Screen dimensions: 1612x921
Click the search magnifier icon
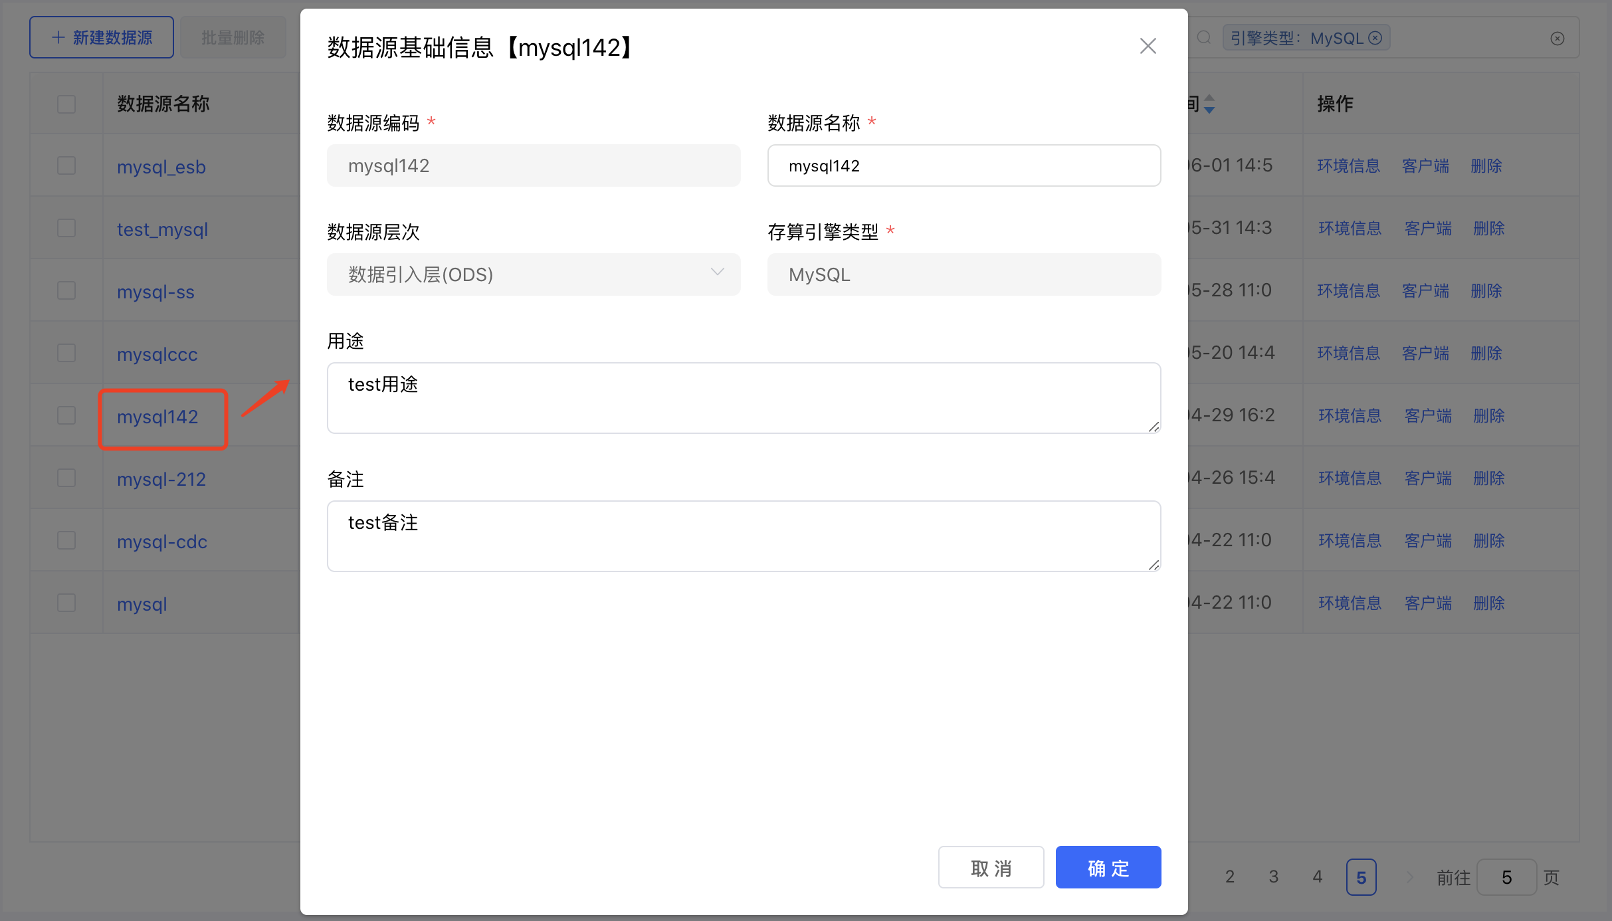[x=1204, y=38]
